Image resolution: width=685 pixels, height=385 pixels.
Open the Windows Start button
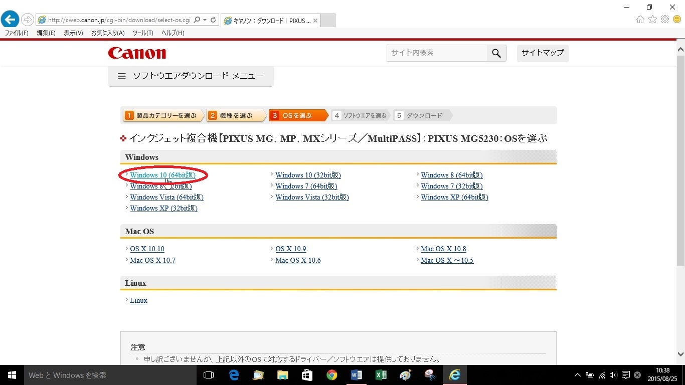[12, 375]
